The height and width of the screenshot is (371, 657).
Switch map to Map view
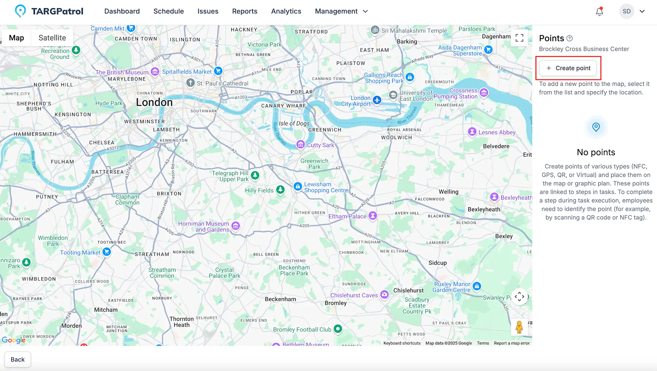(x=16, y=38)
